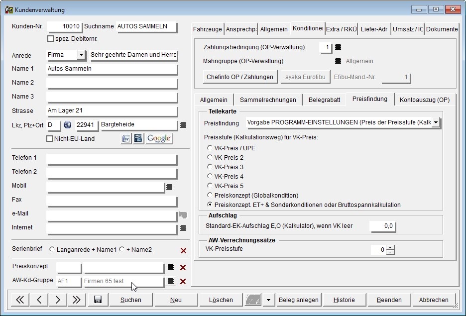Check the Nicht-EU-Land checkbox

coord(50,139)
